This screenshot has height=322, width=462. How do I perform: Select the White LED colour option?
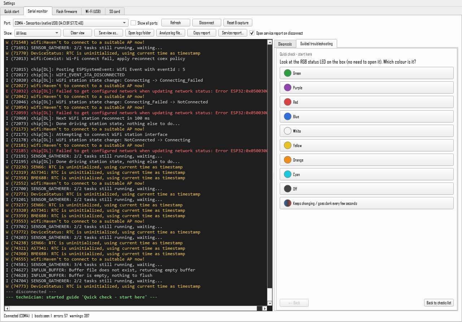point(367,131)
